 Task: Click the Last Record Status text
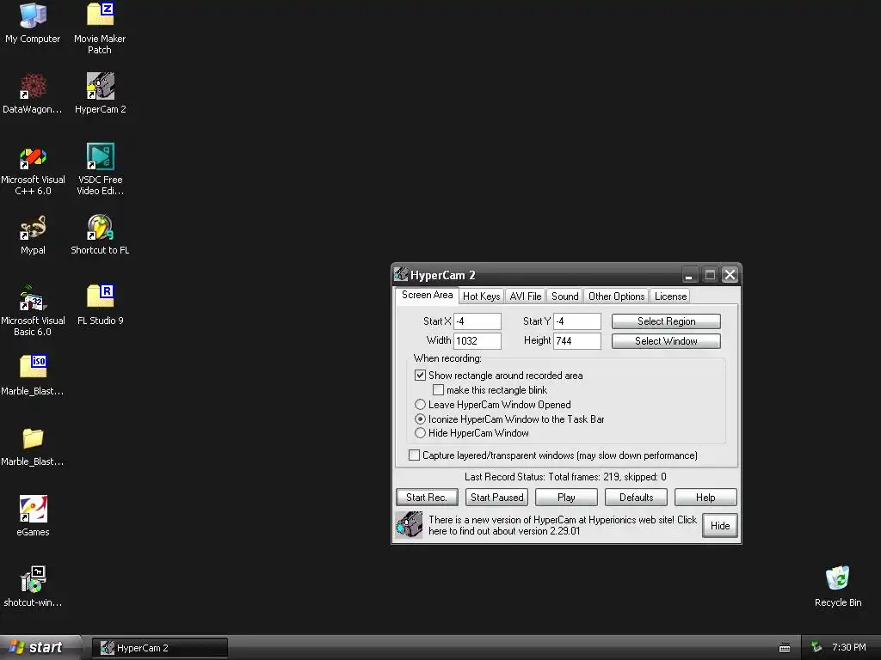565,477
